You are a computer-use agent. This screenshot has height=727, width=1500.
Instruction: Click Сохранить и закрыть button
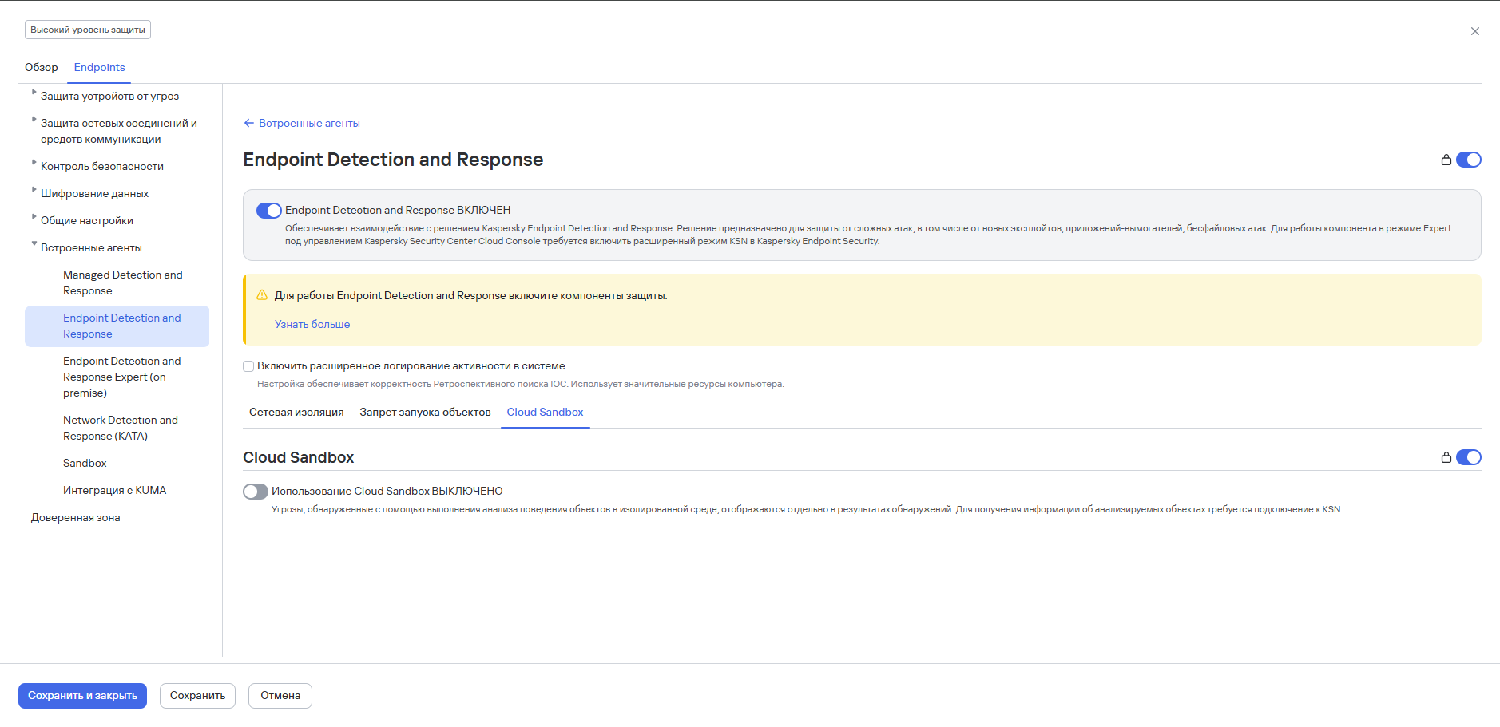pos(82,696)
